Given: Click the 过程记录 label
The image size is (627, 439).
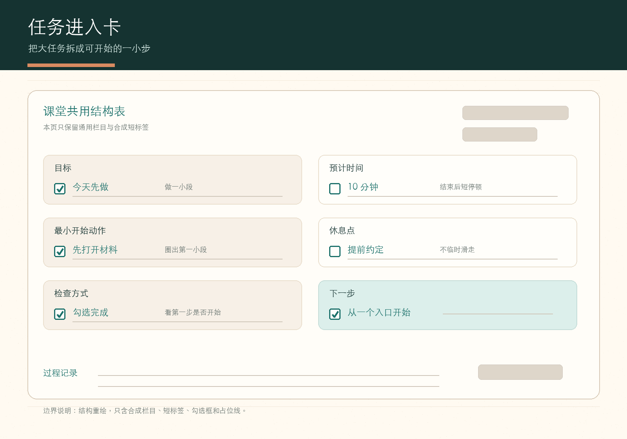Looking at the screenshot, I should (60, 373).
